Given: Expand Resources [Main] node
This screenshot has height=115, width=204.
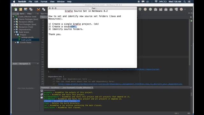Looking at the screenshot, I should click(x=14, y=22).
